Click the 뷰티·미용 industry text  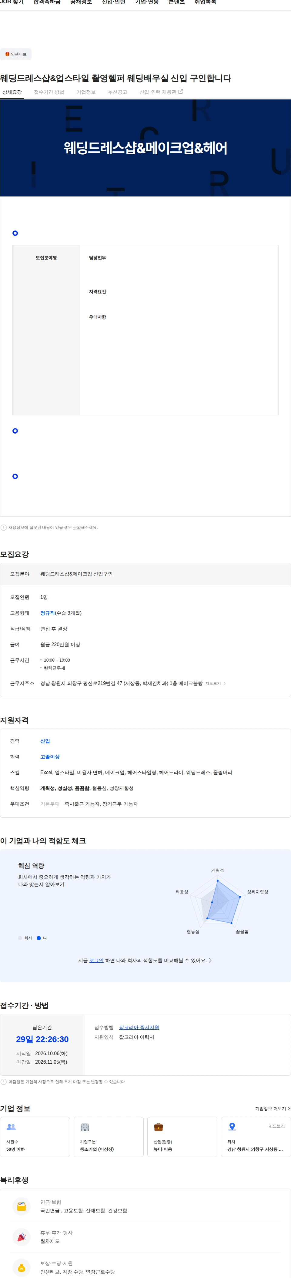[162, 1149]
